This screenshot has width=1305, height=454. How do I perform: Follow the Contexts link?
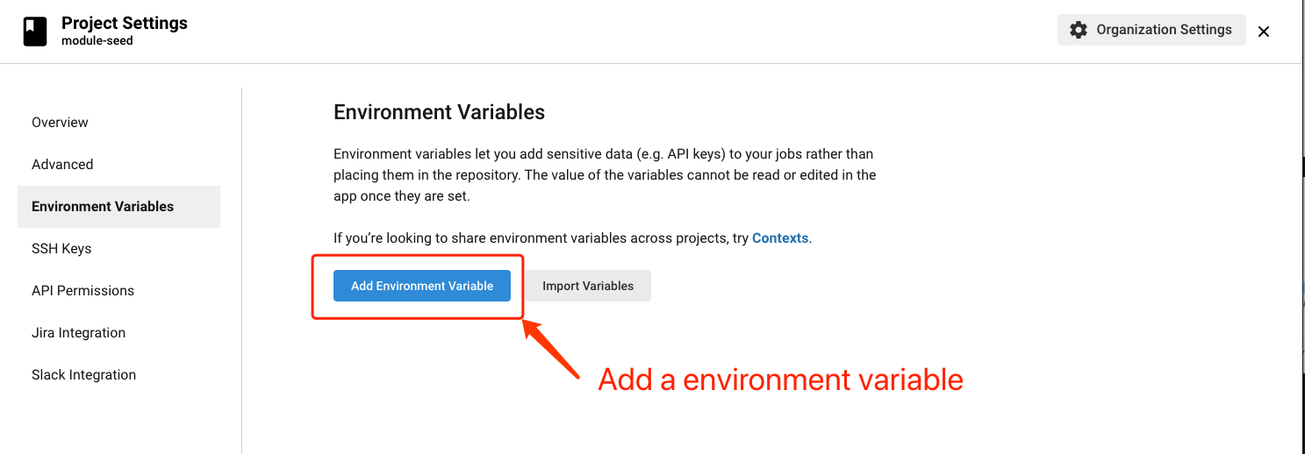[x=780, y=238]
